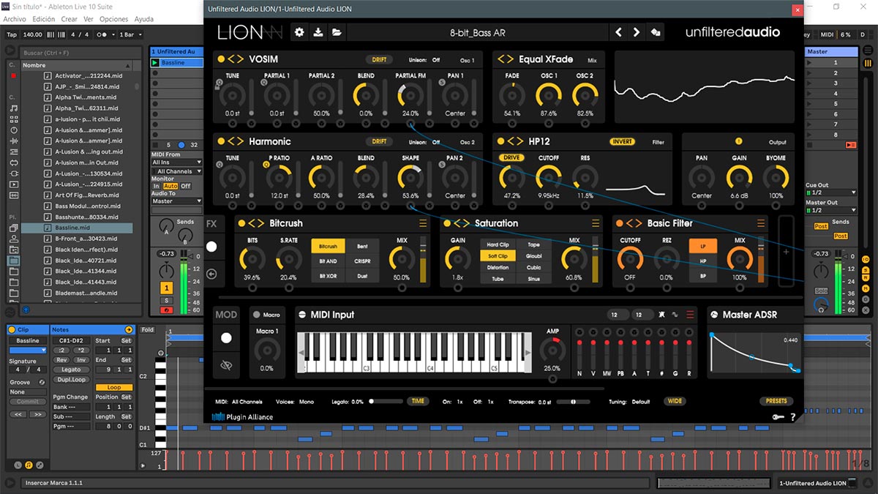Image resolution: width=878 pixels, height=494 pixels.
Task: Go to next preset arrow
Action: [637, 32]
